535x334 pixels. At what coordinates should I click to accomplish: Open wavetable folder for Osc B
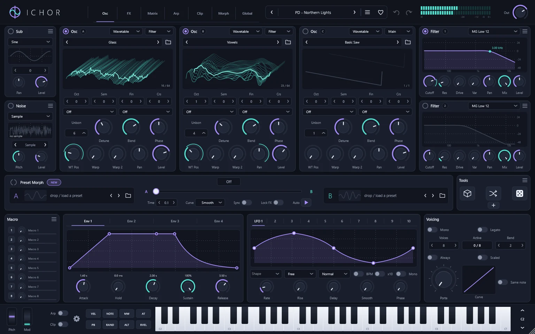click(288, 42)
